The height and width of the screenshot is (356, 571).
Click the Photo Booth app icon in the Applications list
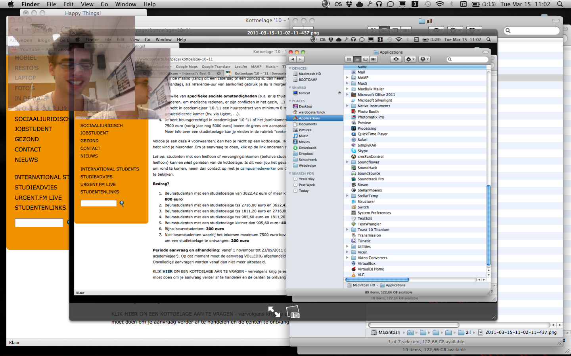pyautogui.click(x=354, y=112)
